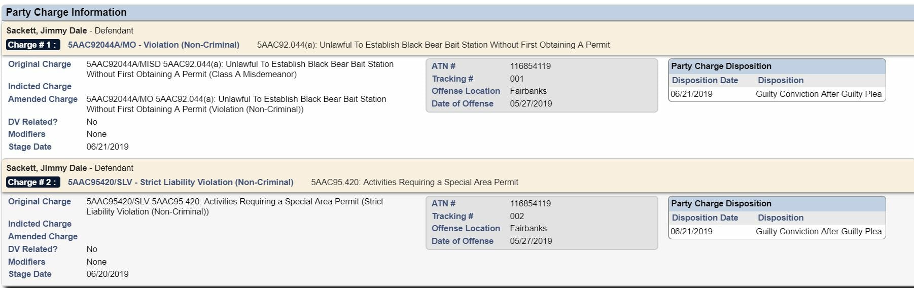Click Tracking # value 002
The height and width of the screenshot is (288, 914).
pyautogui.click(x=517, y=216)
